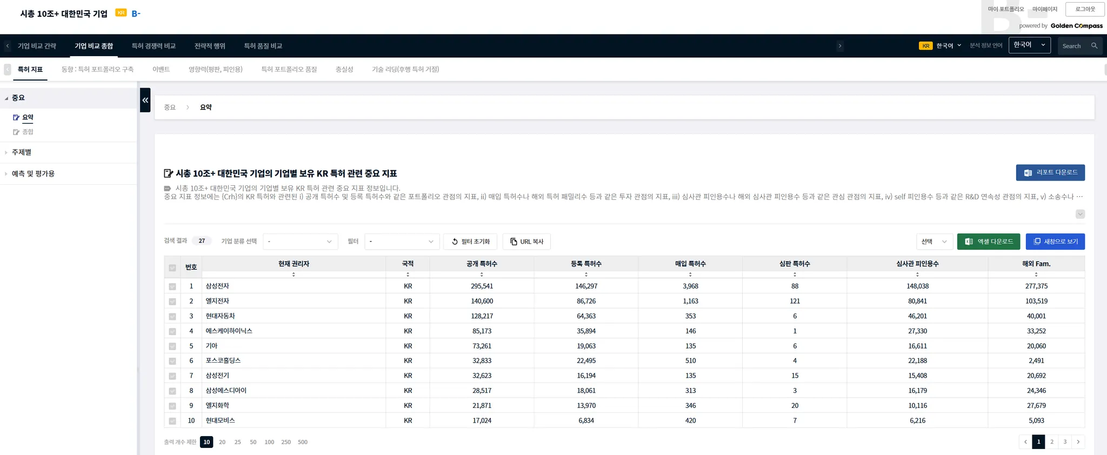Sort by 등록 특허수 column arrows
This screenshot has width=1107, height=455.
(x=586, y=275)
